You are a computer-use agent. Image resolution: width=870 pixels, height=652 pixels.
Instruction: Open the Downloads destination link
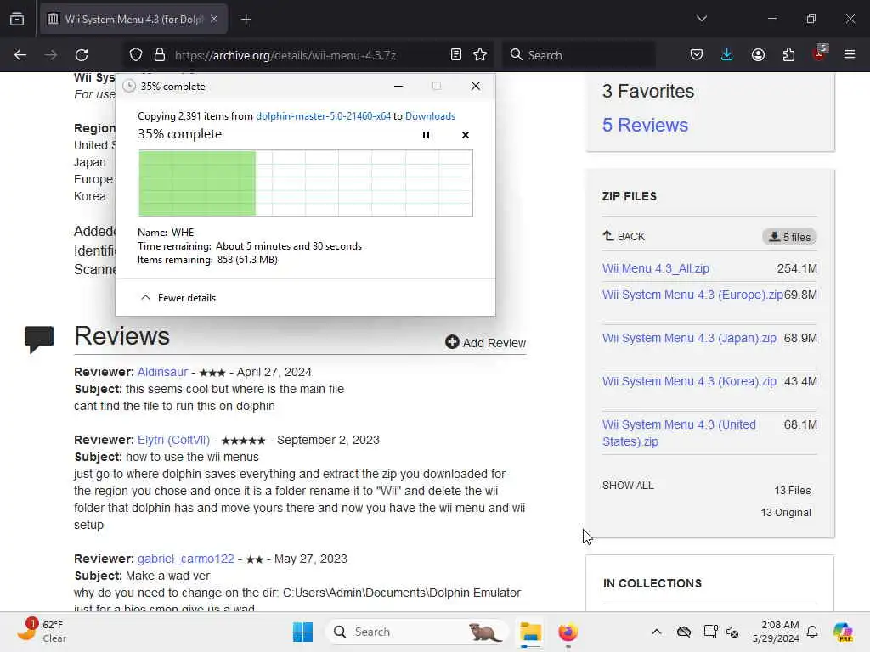[430, 115]
